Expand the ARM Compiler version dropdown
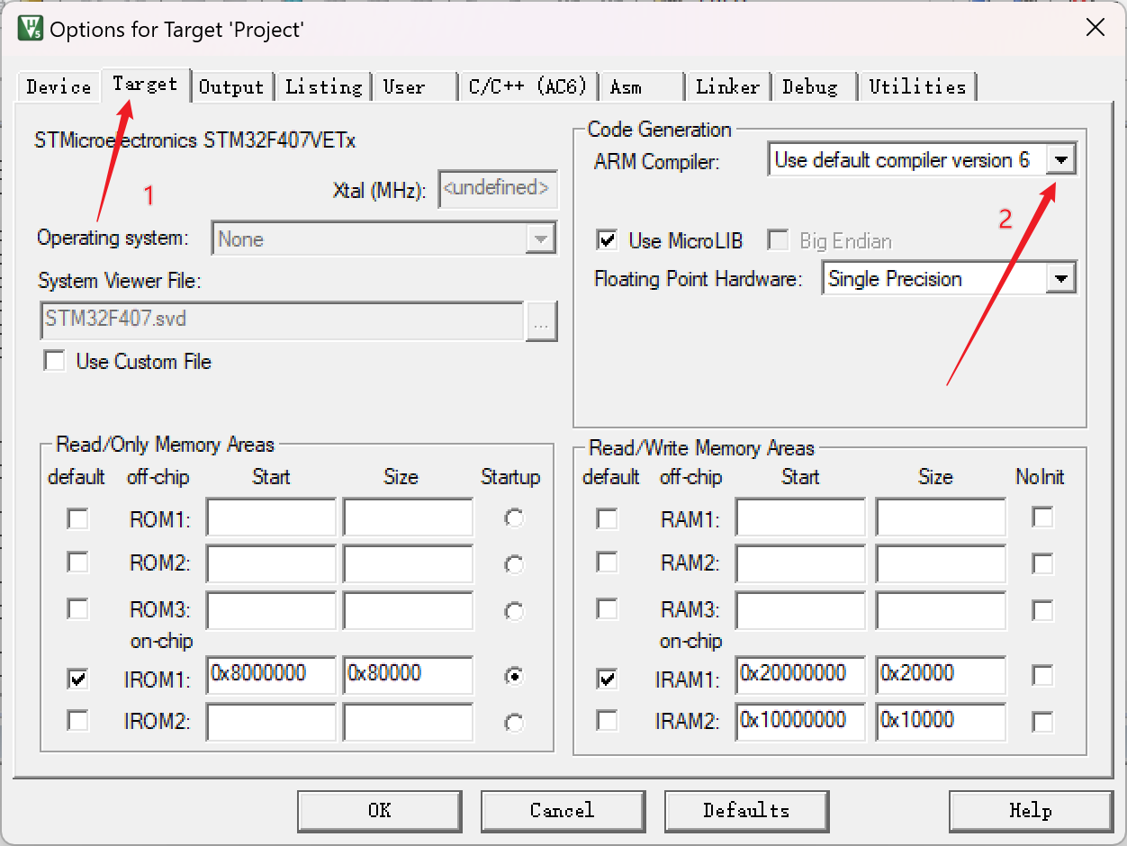This screenshot has width=1127, height=846. pyautogui.click(x=1062, y=160)
